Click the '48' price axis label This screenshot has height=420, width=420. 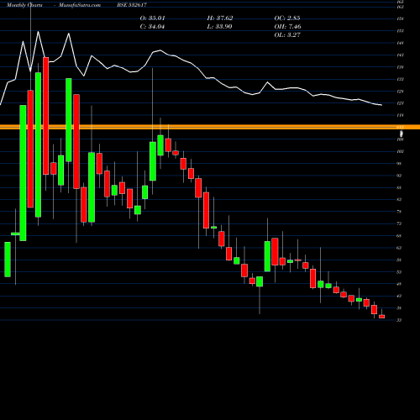[399, 284]
